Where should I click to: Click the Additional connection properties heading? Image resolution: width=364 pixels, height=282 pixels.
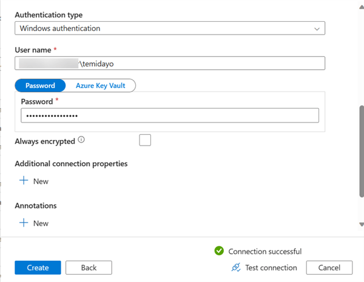[71, 164]
